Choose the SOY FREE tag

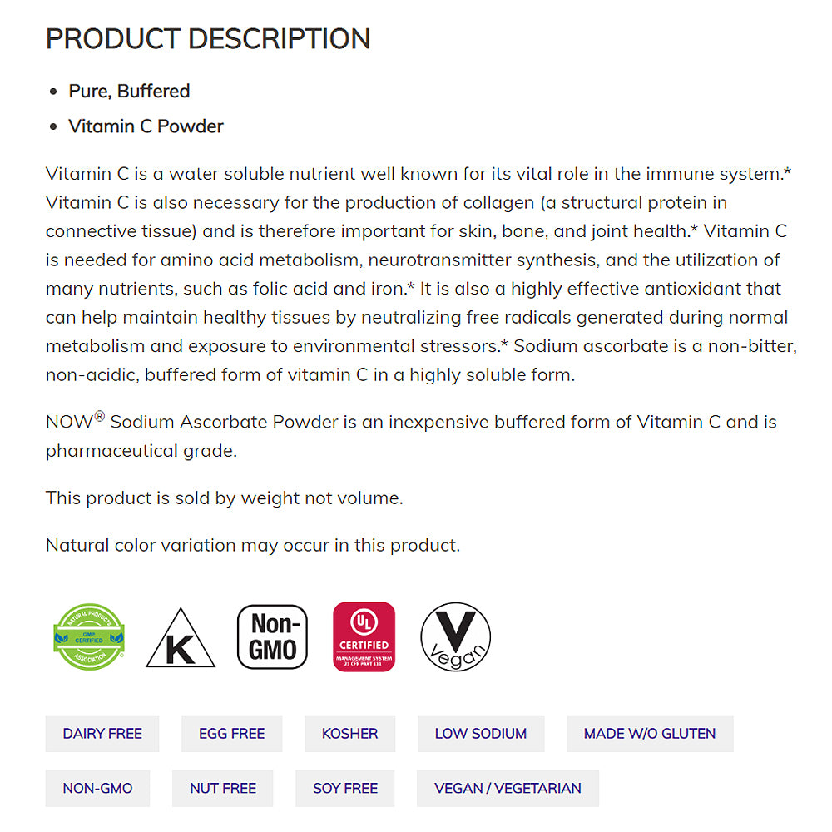345,788
